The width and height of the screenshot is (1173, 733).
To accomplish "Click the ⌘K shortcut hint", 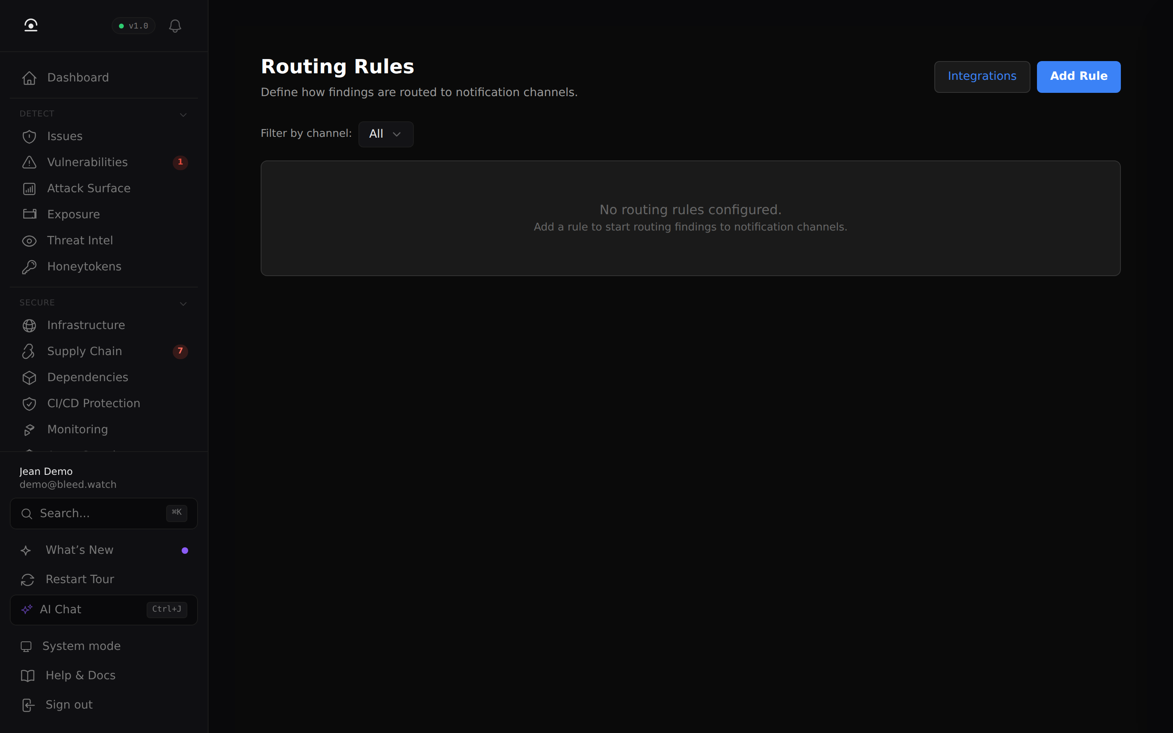I will pos(176,513).
